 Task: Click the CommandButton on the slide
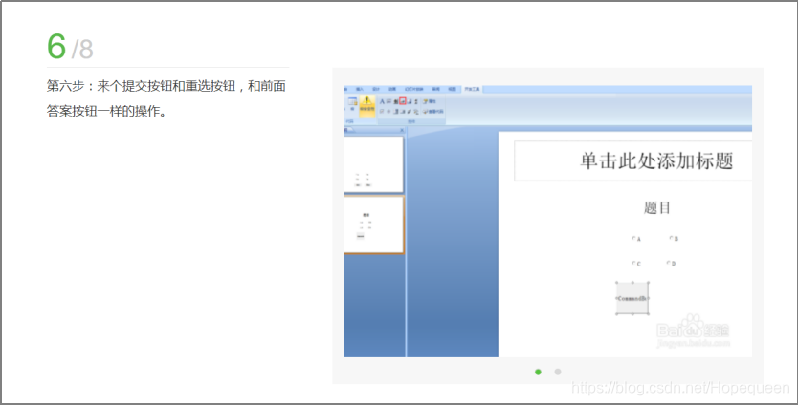632,298
